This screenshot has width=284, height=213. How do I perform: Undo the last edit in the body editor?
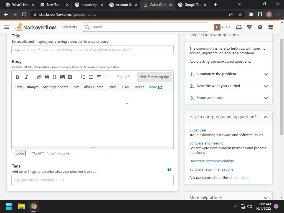pos(119,77)
